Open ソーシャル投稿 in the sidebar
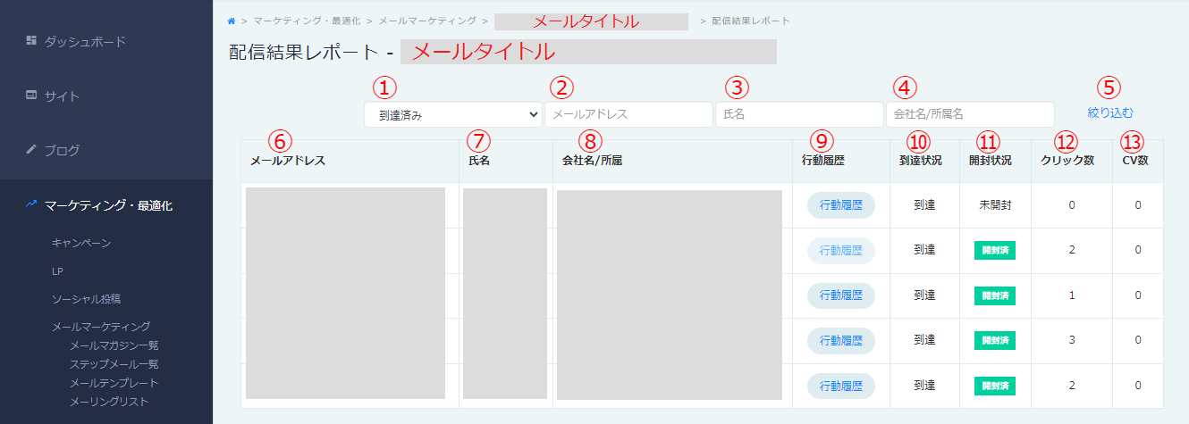The width and height of the screenshot is (1189, 424). (x=86, y=299)
